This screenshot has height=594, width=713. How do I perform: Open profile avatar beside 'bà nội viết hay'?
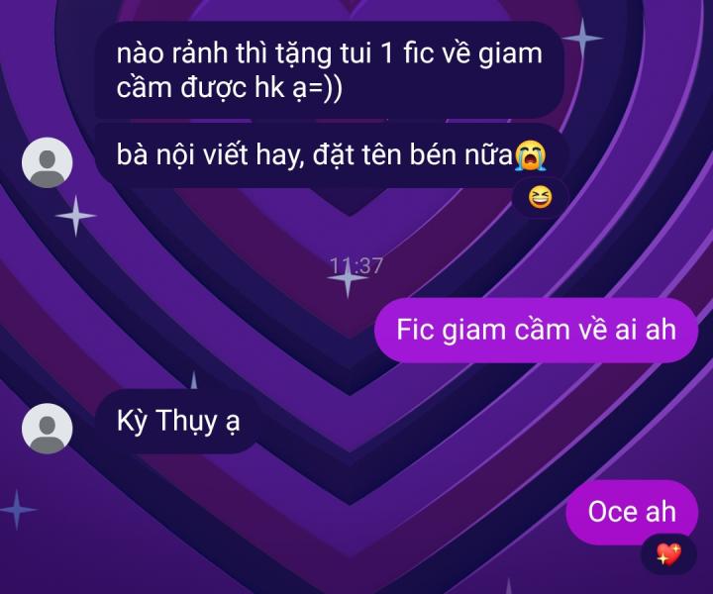48,162
